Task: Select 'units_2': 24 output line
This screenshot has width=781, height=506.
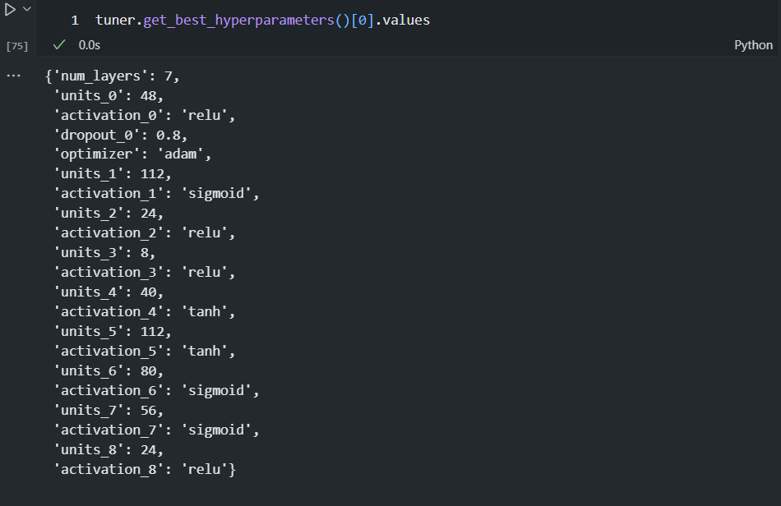Action: pos(109,214)
